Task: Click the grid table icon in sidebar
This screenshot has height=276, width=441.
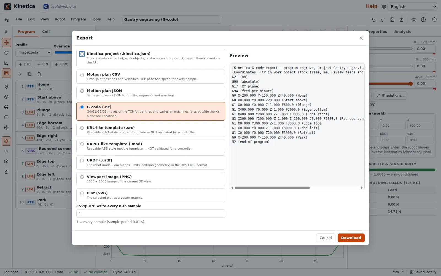Action: [x=6, y=73]
